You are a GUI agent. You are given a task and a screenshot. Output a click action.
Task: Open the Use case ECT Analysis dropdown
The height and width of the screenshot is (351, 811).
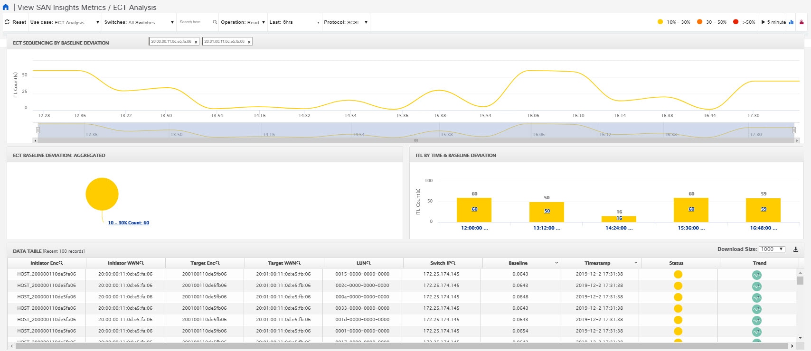coord(98,22)
